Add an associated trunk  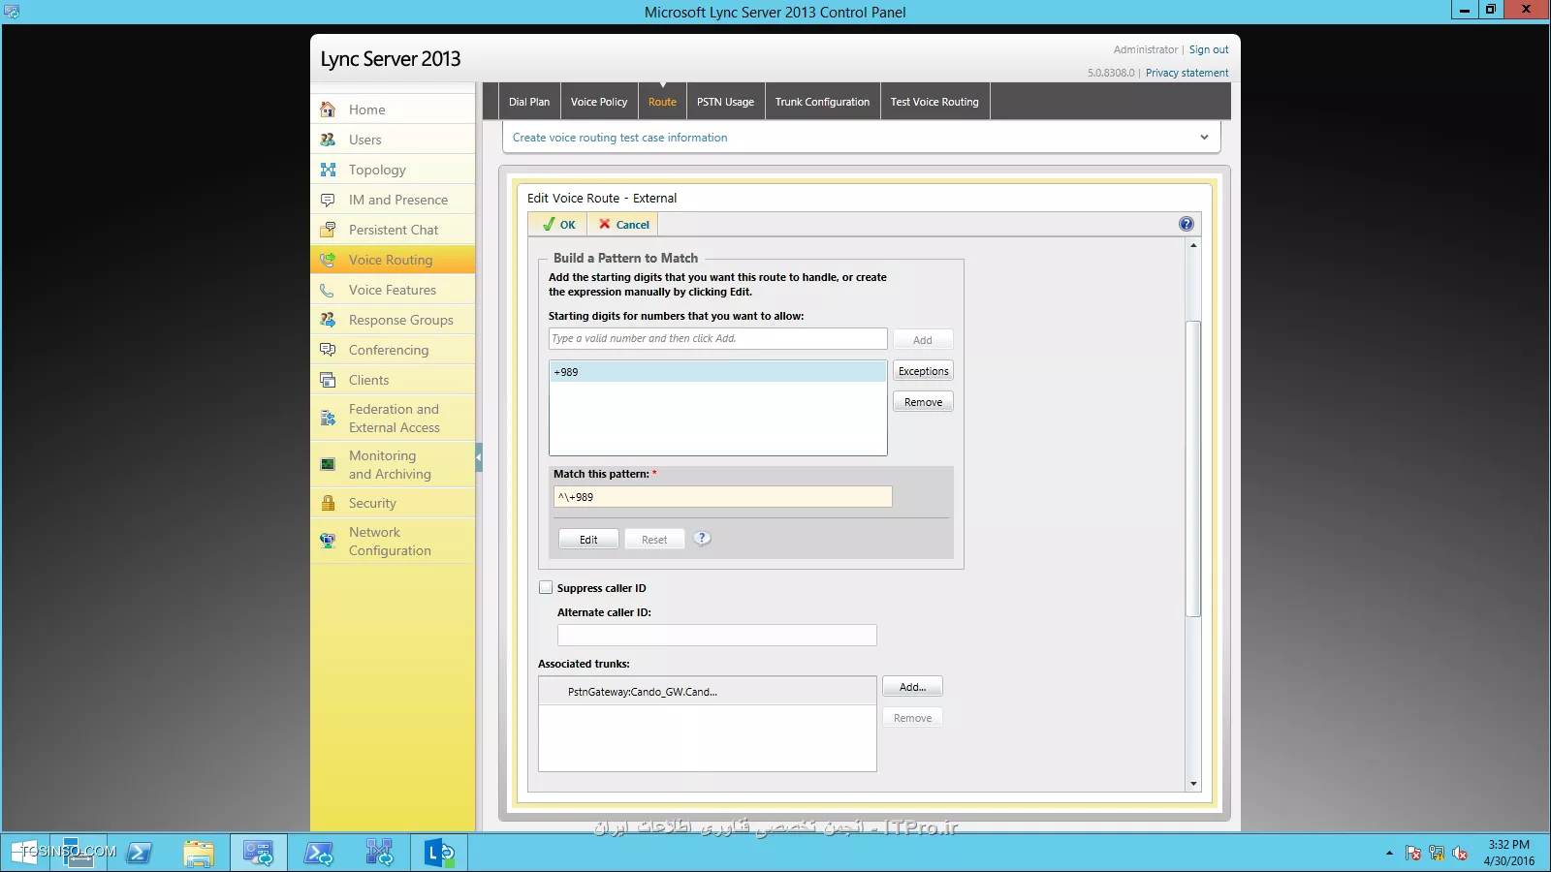click(912, 687)
